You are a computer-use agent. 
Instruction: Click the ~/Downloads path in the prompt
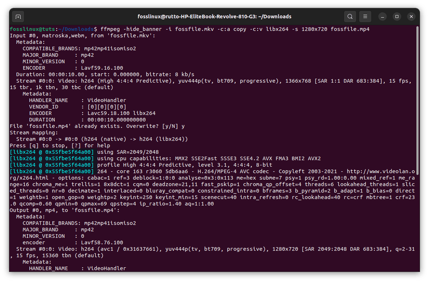76,29
